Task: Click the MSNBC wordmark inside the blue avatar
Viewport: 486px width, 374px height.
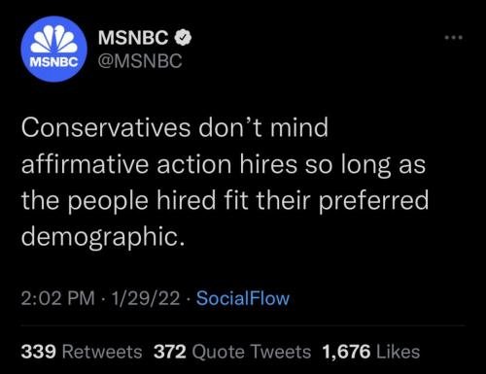Action: click(54, 62)
